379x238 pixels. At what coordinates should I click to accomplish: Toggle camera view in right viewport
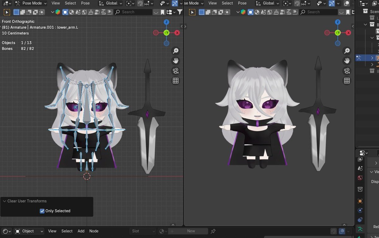347,71
